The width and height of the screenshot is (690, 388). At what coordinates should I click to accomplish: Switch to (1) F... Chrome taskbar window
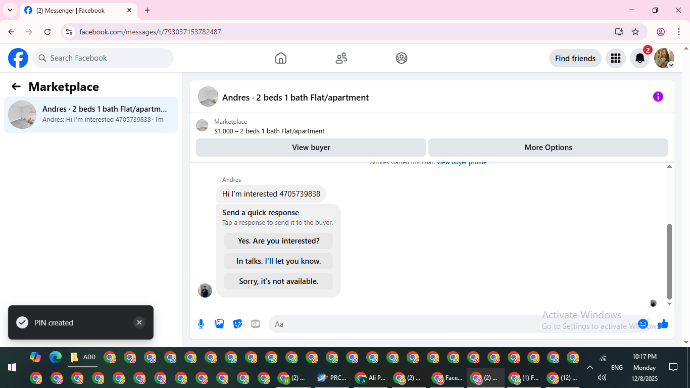click(x=524, y=377)
